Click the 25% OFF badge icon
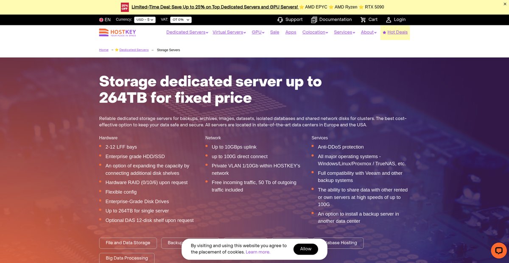This screenshot has height=263, width=509. [125, 7]
